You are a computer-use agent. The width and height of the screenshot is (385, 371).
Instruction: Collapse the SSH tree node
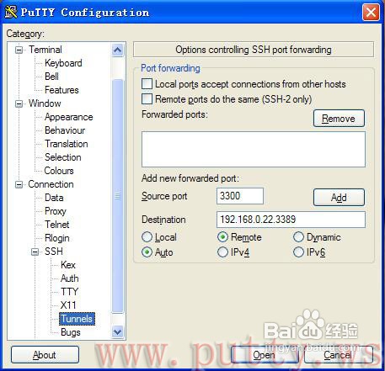[35, 252]
